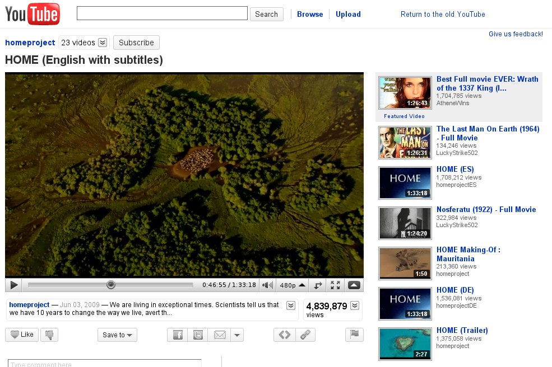
Task: Click the player's up-arrow popup button
Action: tap(354, 285)
